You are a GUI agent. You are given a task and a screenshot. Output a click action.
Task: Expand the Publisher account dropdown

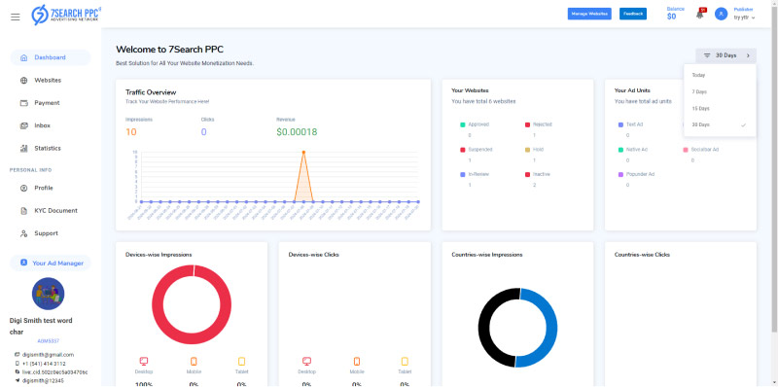pyautogui.click(x=744, y=15)
